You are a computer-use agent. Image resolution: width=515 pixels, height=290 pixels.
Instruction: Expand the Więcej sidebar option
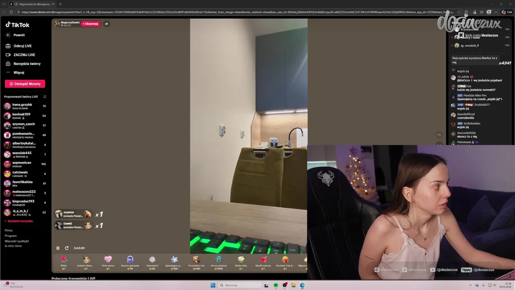(x=15, y=72)
